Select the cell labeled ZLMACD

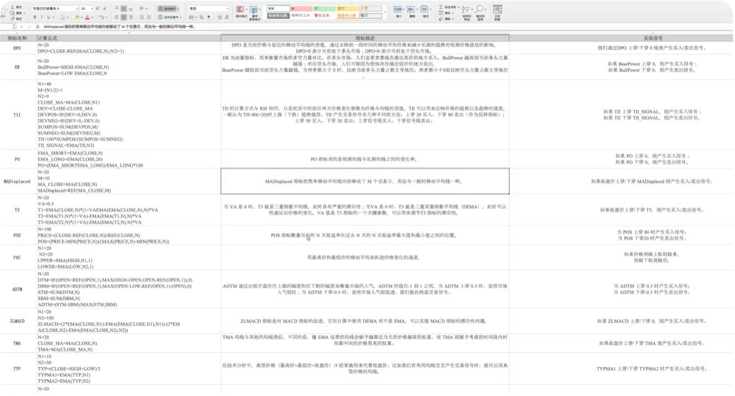pyautogui.click(x=18, y=321)
